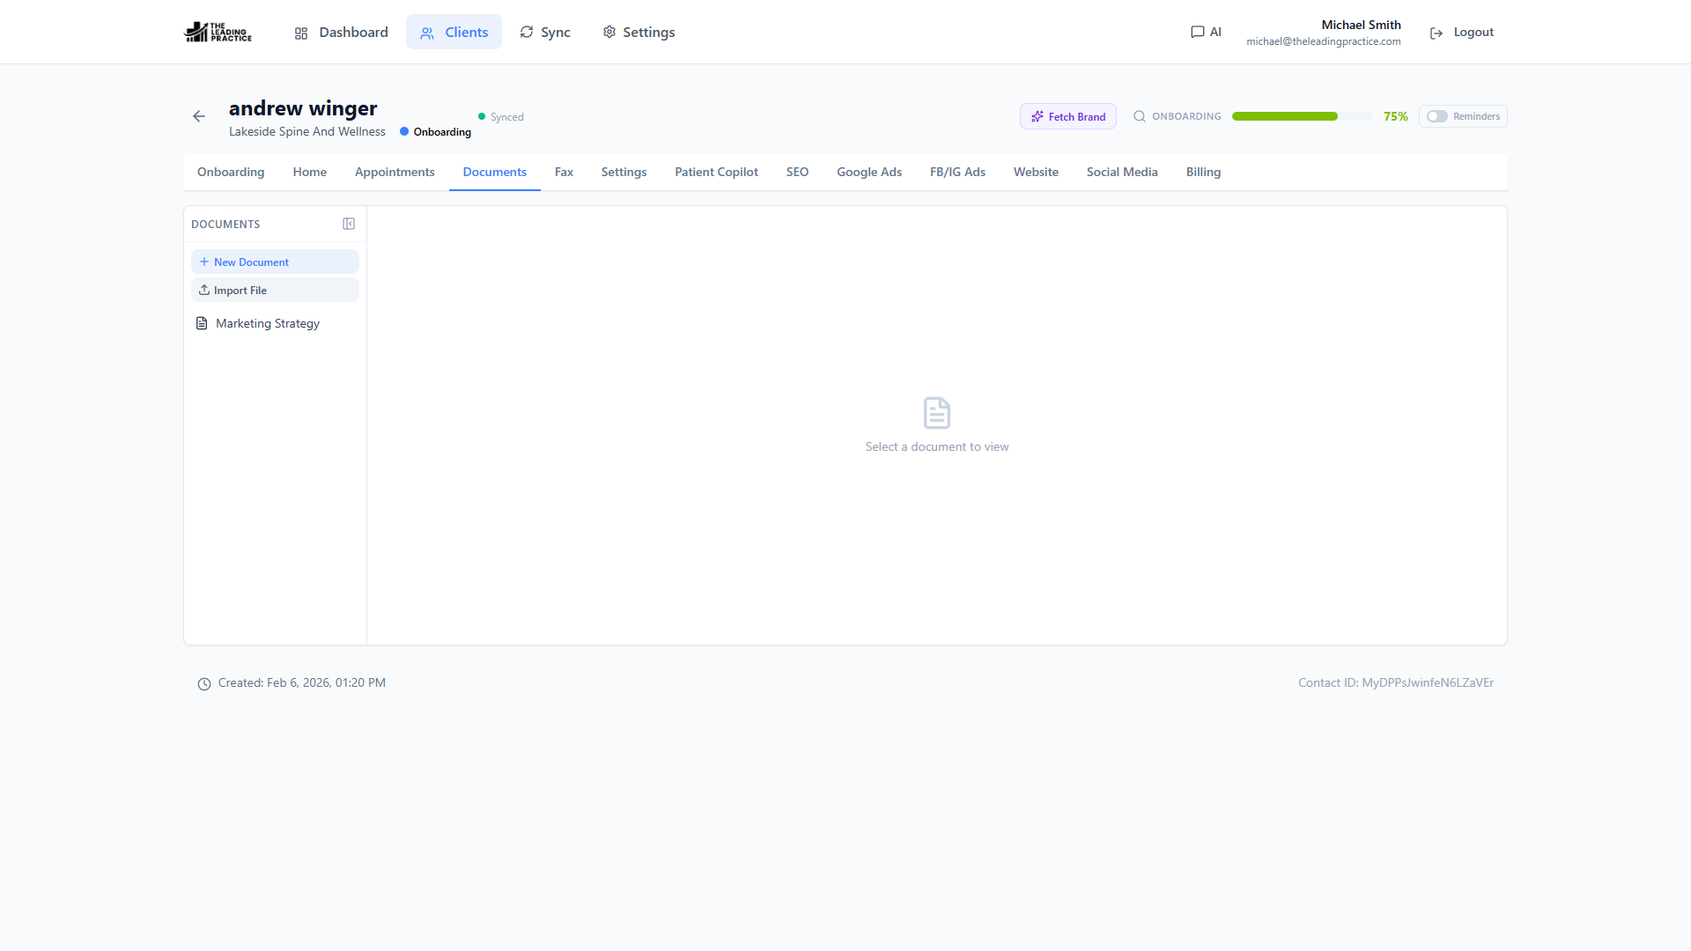Switch to the Patient Copilot tab
The height and width of the screenshot is (951, 1691).
point(716,172)
